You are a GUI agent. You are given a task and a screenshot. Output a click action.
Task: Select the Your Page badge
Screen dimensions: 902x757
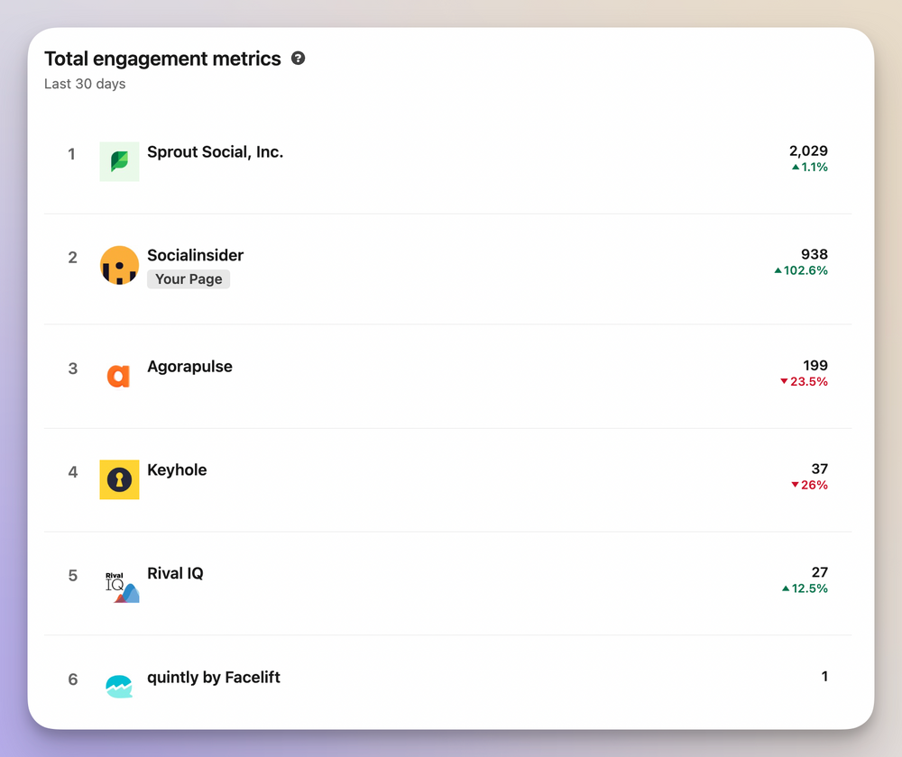pyautogui.click(x=188, y=279)
